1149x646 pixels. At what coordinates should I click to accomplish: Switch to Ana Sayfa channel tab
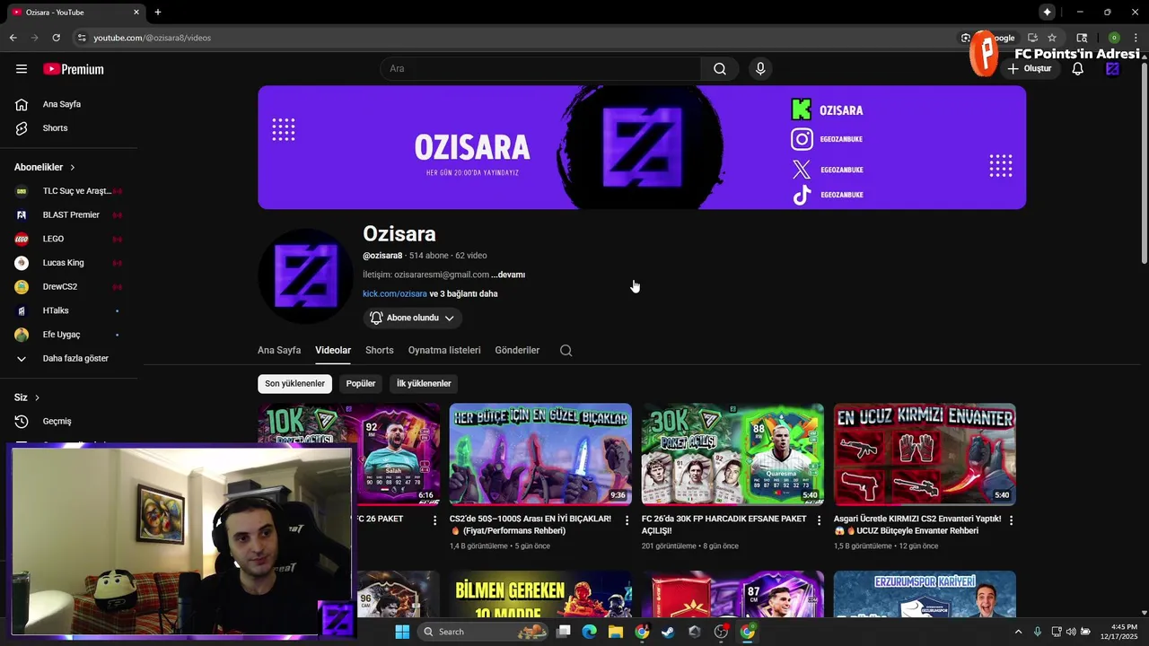point(279,350)
